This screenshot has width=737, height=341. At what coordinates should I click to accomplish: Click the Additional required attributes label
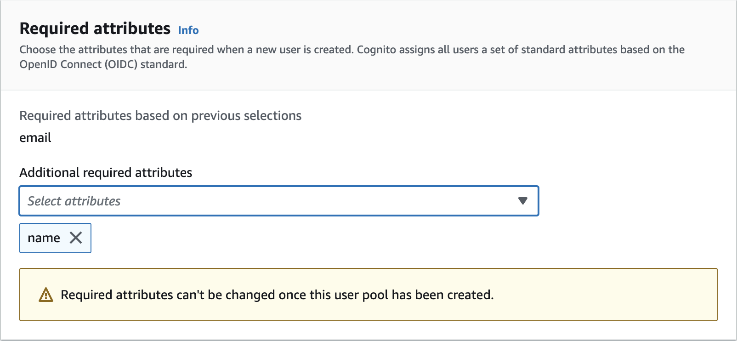[x=106, y=173]
